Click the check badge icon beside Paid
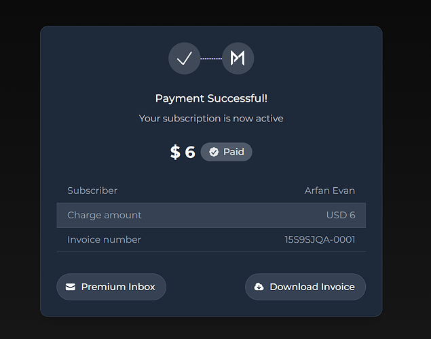 tap(214, 152)
